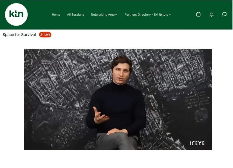This screenshot has width=233, height=168.
Task: Expand Networking Area menu
Action: tap(104, 15)
